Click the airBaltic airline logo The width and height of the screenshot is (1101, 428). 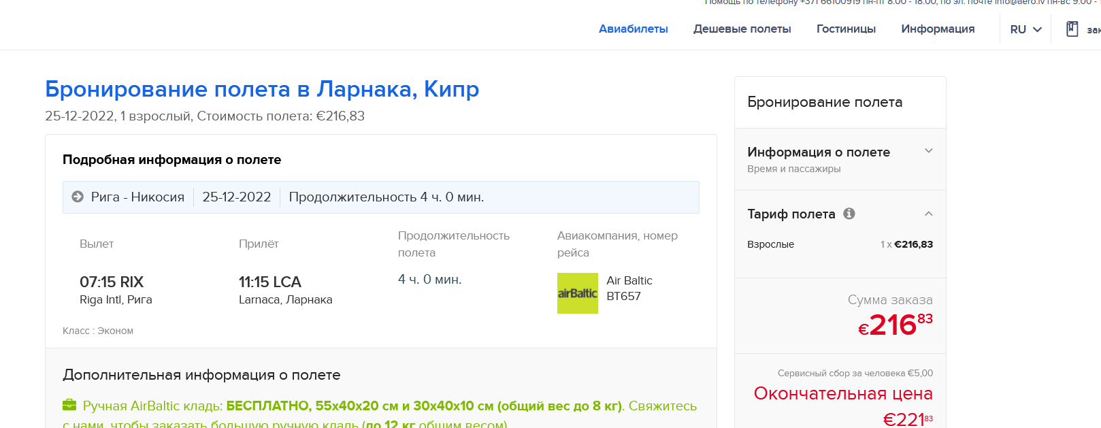point(577,293)
